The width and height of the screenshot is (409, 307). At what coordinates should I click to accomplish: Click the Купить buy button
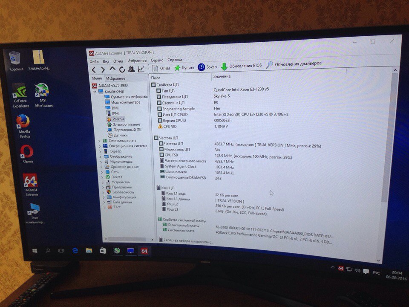[184, 68]
